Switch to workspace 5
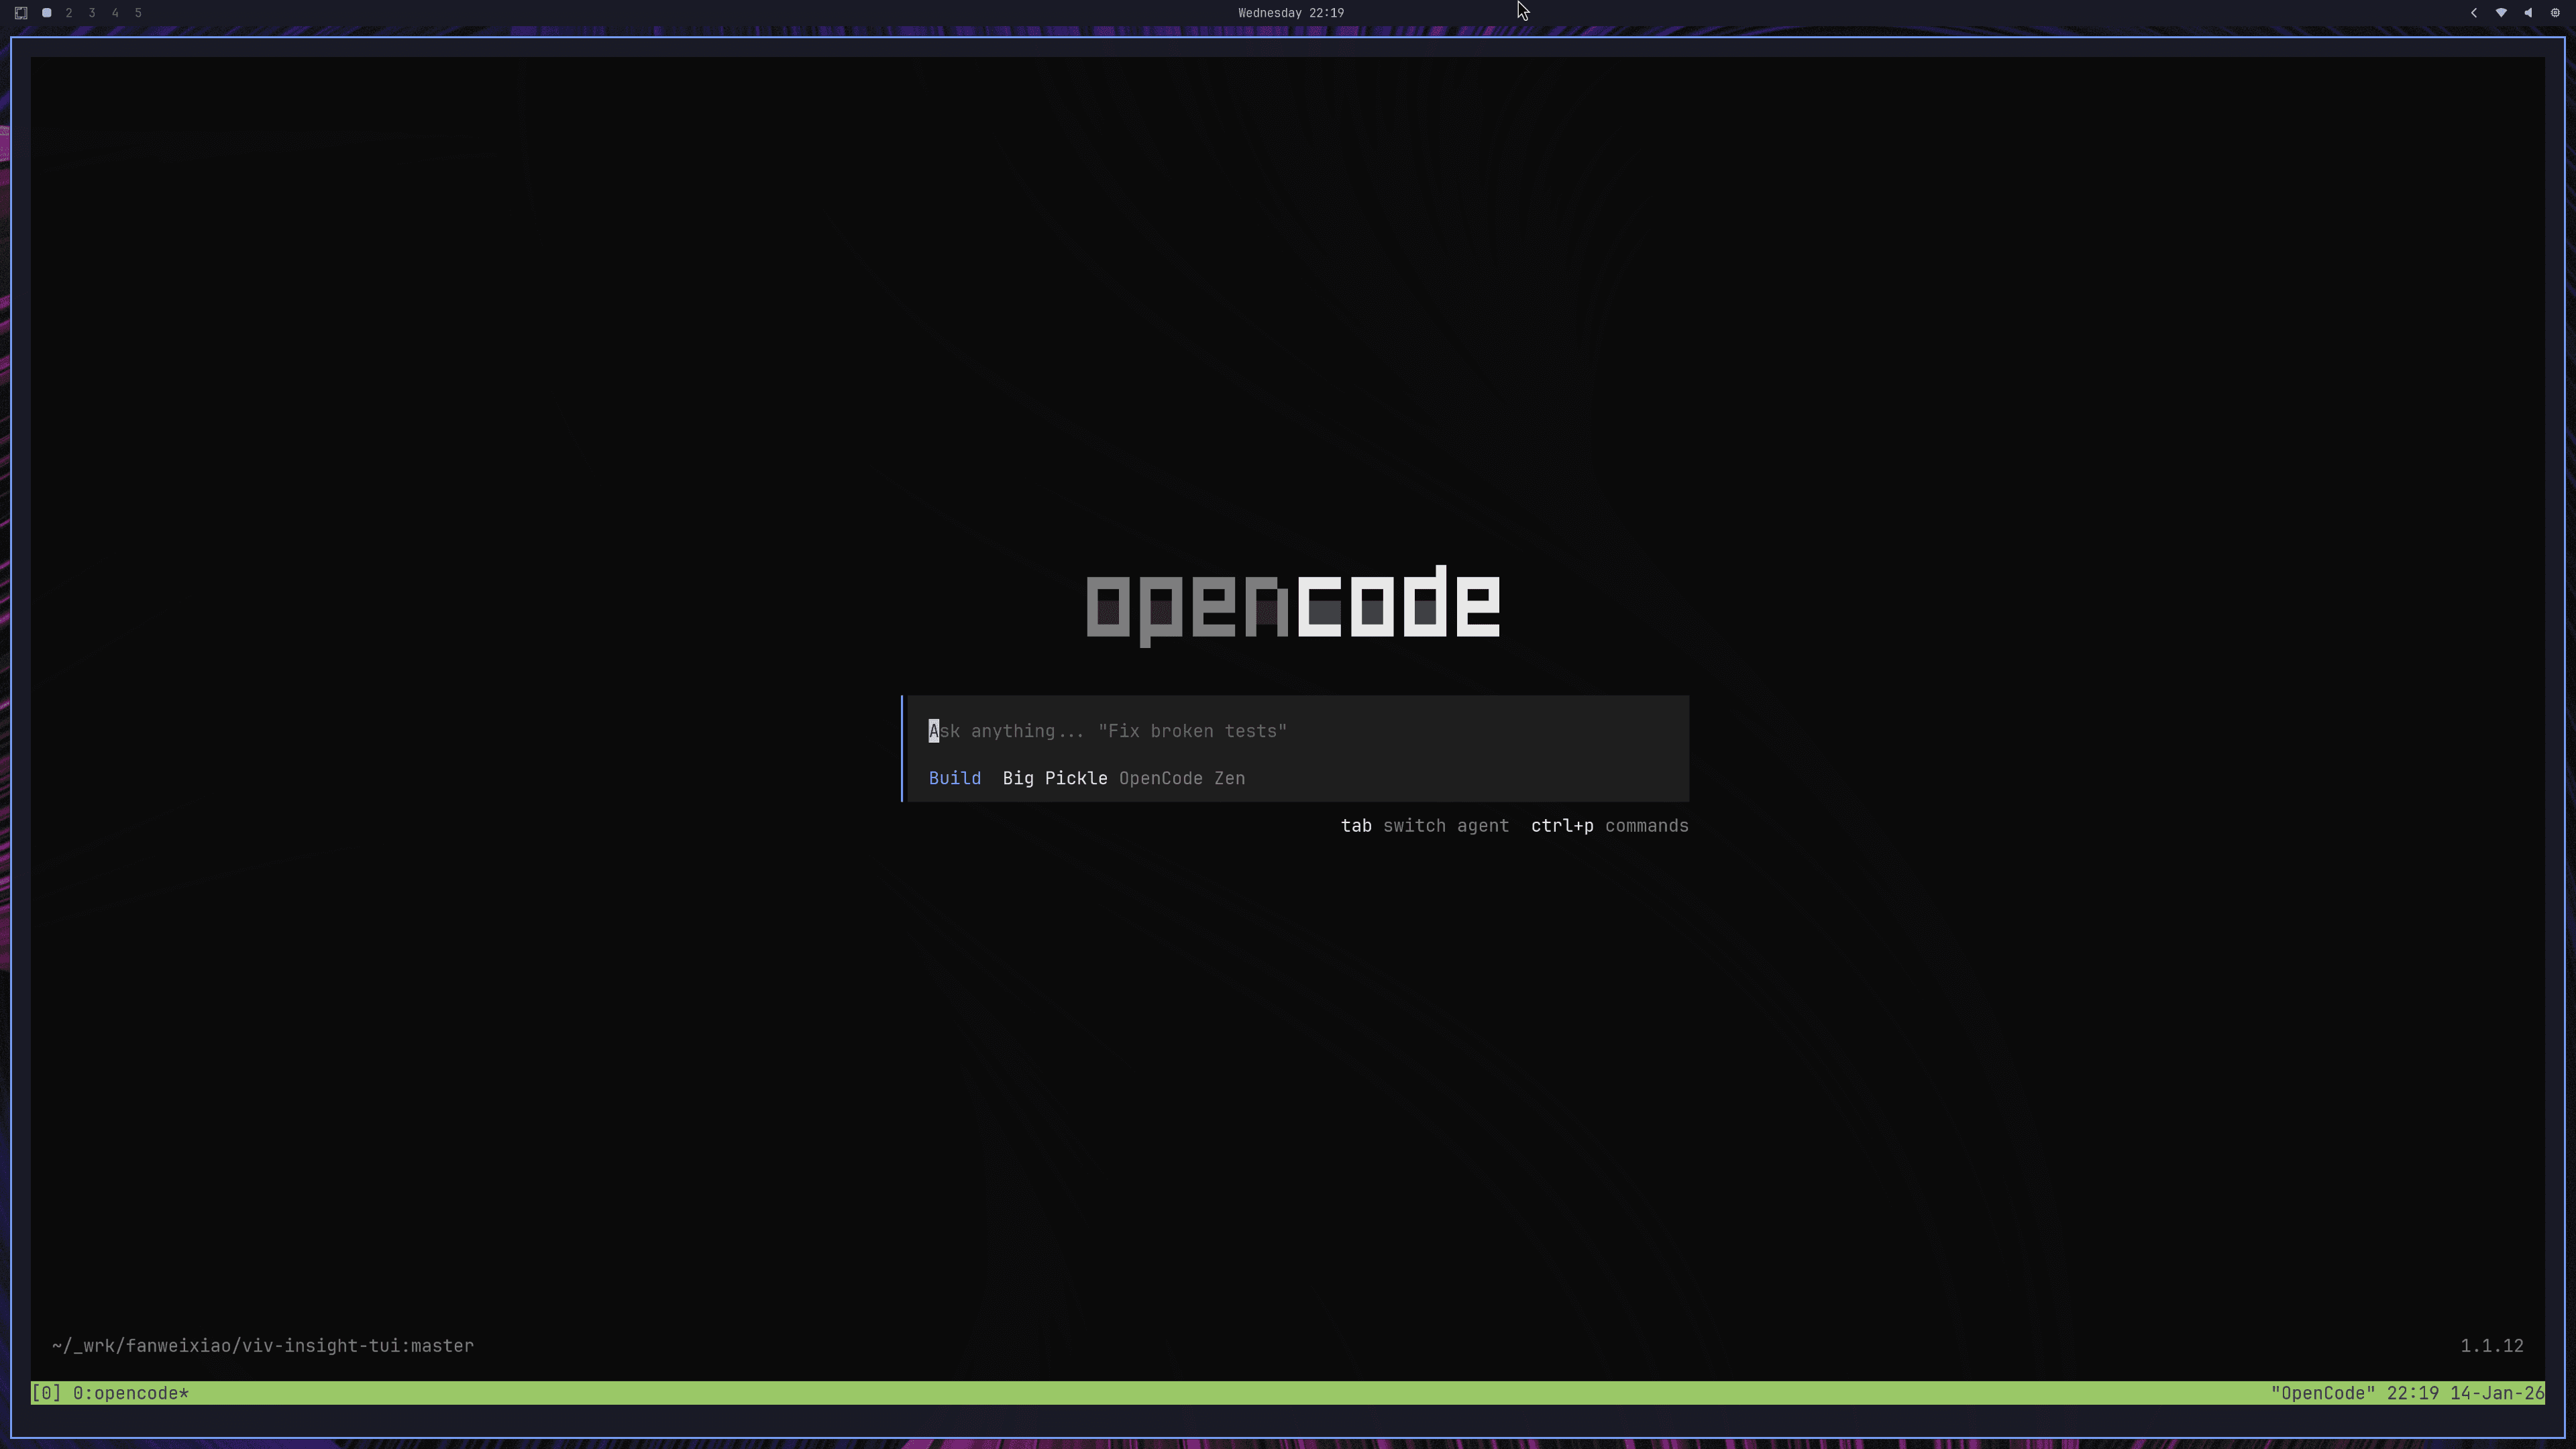This screenshot has width=2576, height=1449. pos(138,13)
